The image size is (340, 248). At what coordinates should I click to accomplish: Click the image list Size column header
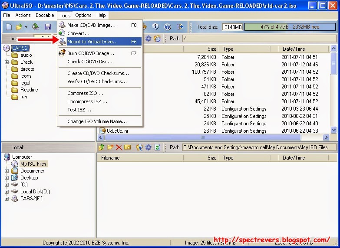coord(201,49)
